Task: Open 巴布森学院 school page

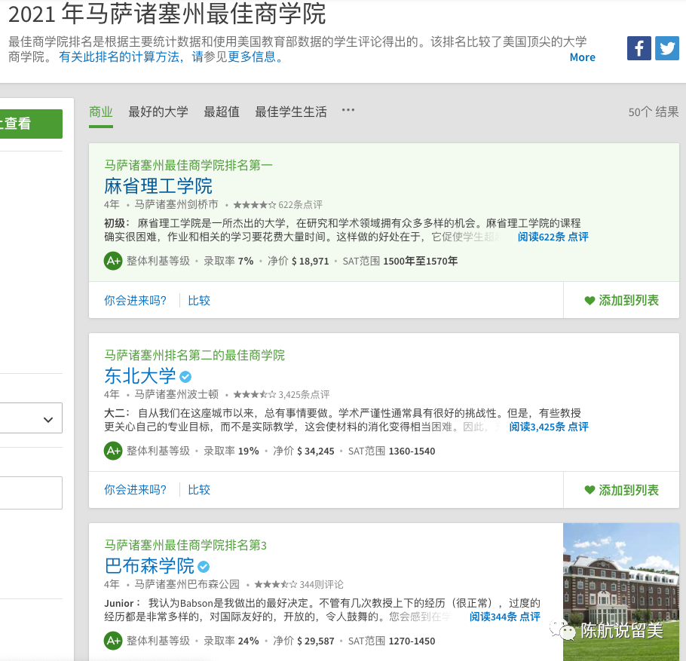Action: point(149,566)
